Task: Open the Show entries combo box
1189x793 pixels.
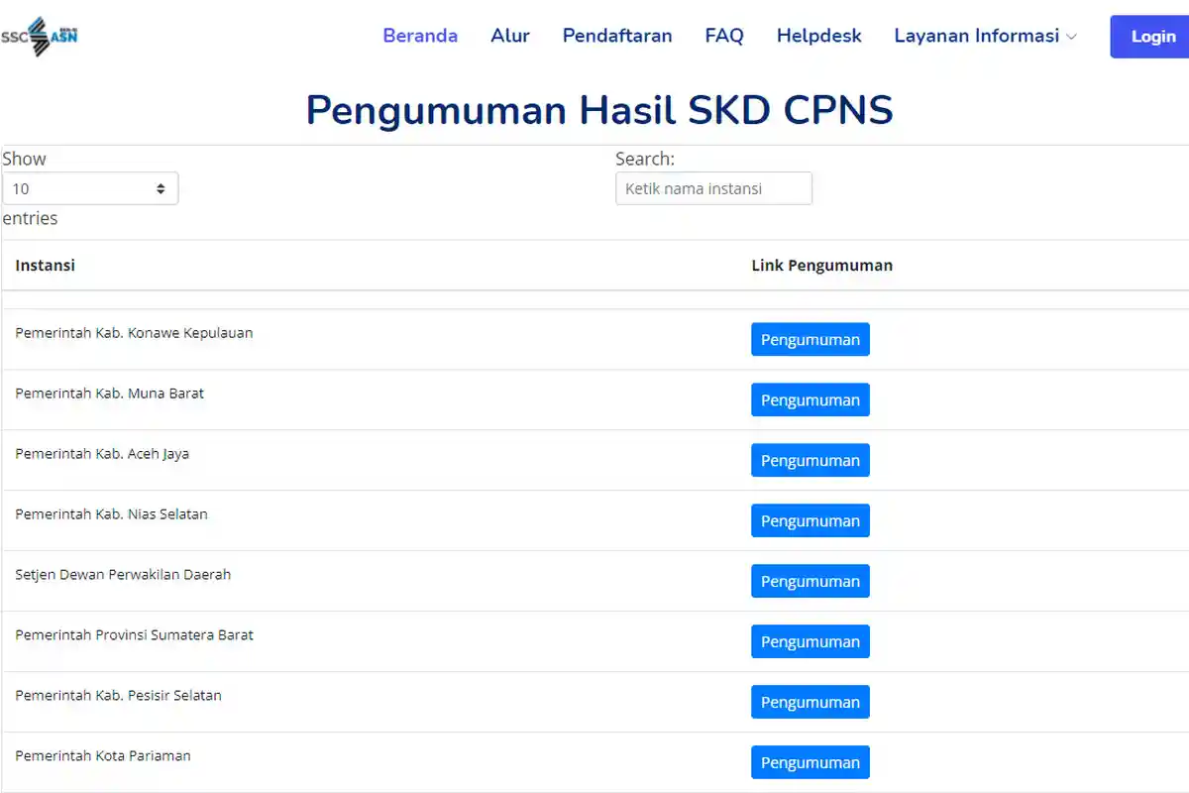Action: tap(89, 187)
